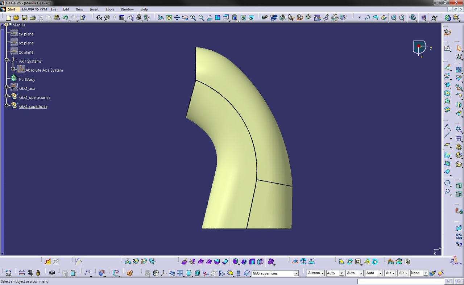Select the yz plane in the tree
This screenshot has width=464, height=285.
click(26, 43)
